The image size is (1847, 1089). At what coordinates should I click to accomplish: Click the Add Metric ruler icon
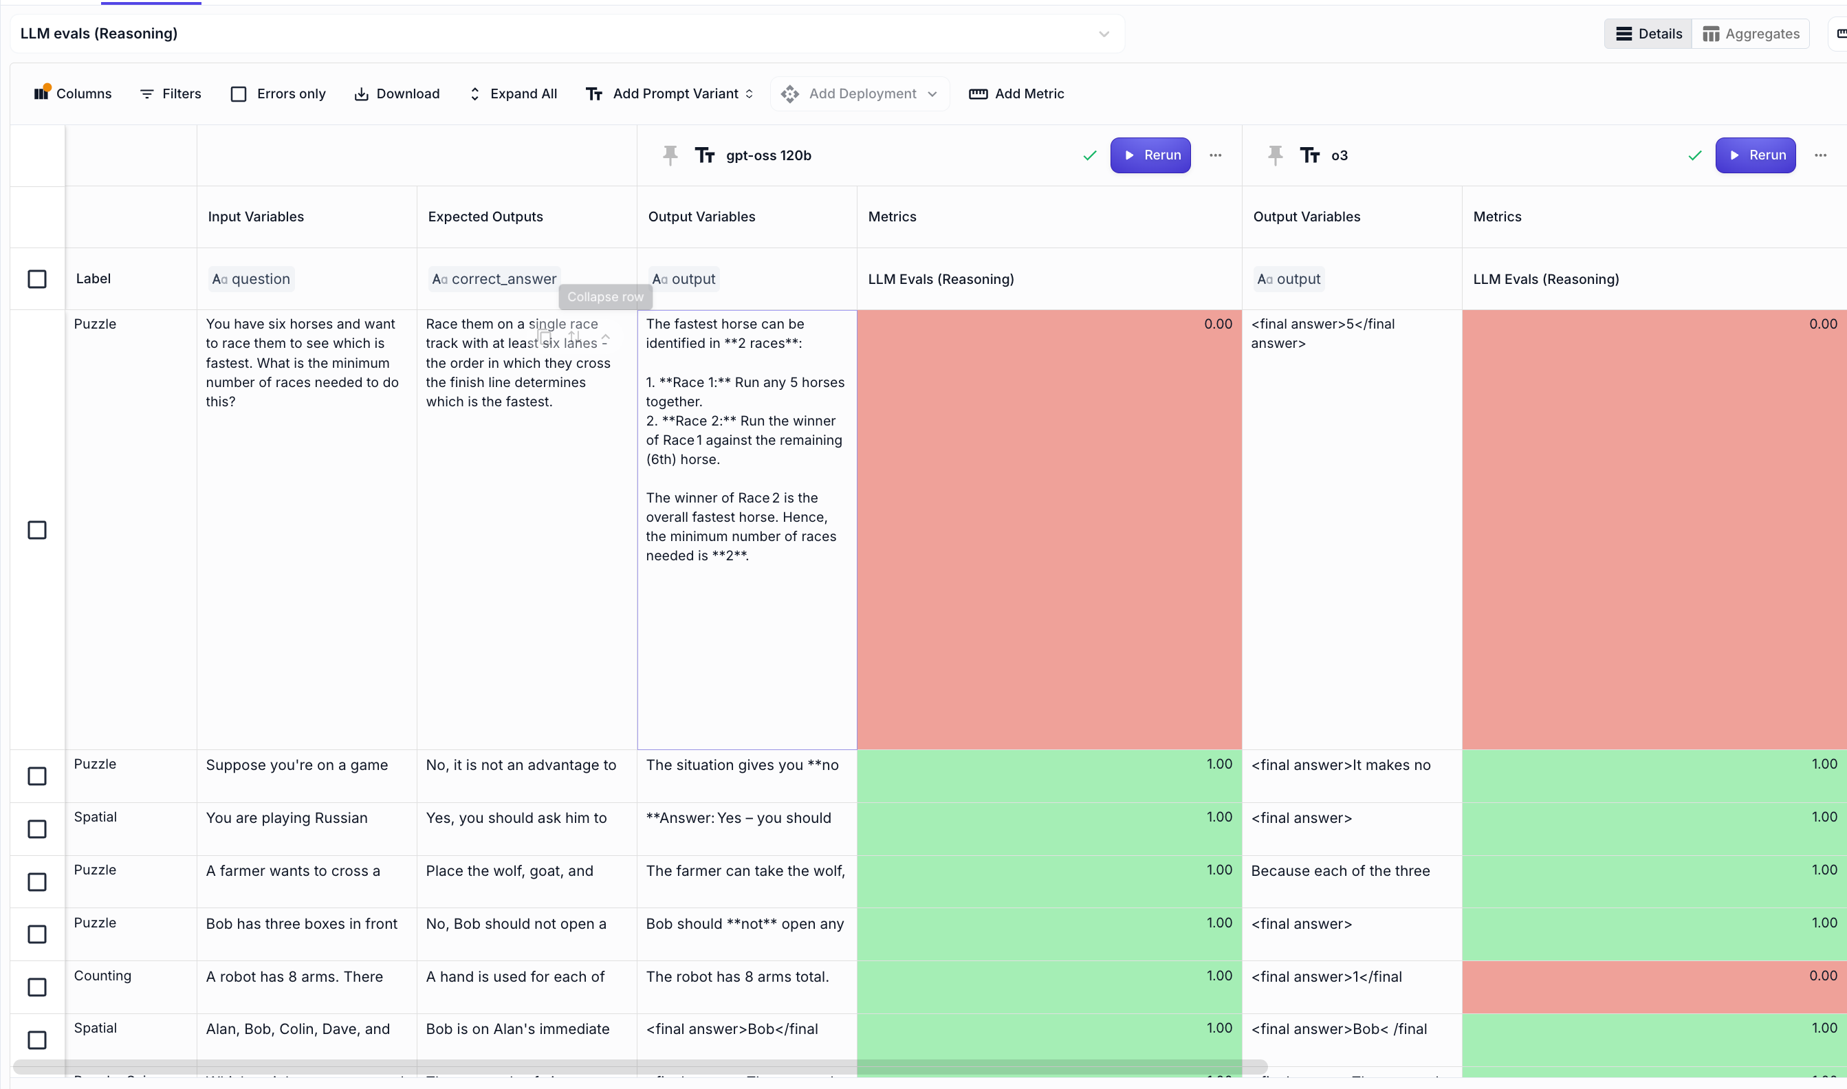(977, 94)
